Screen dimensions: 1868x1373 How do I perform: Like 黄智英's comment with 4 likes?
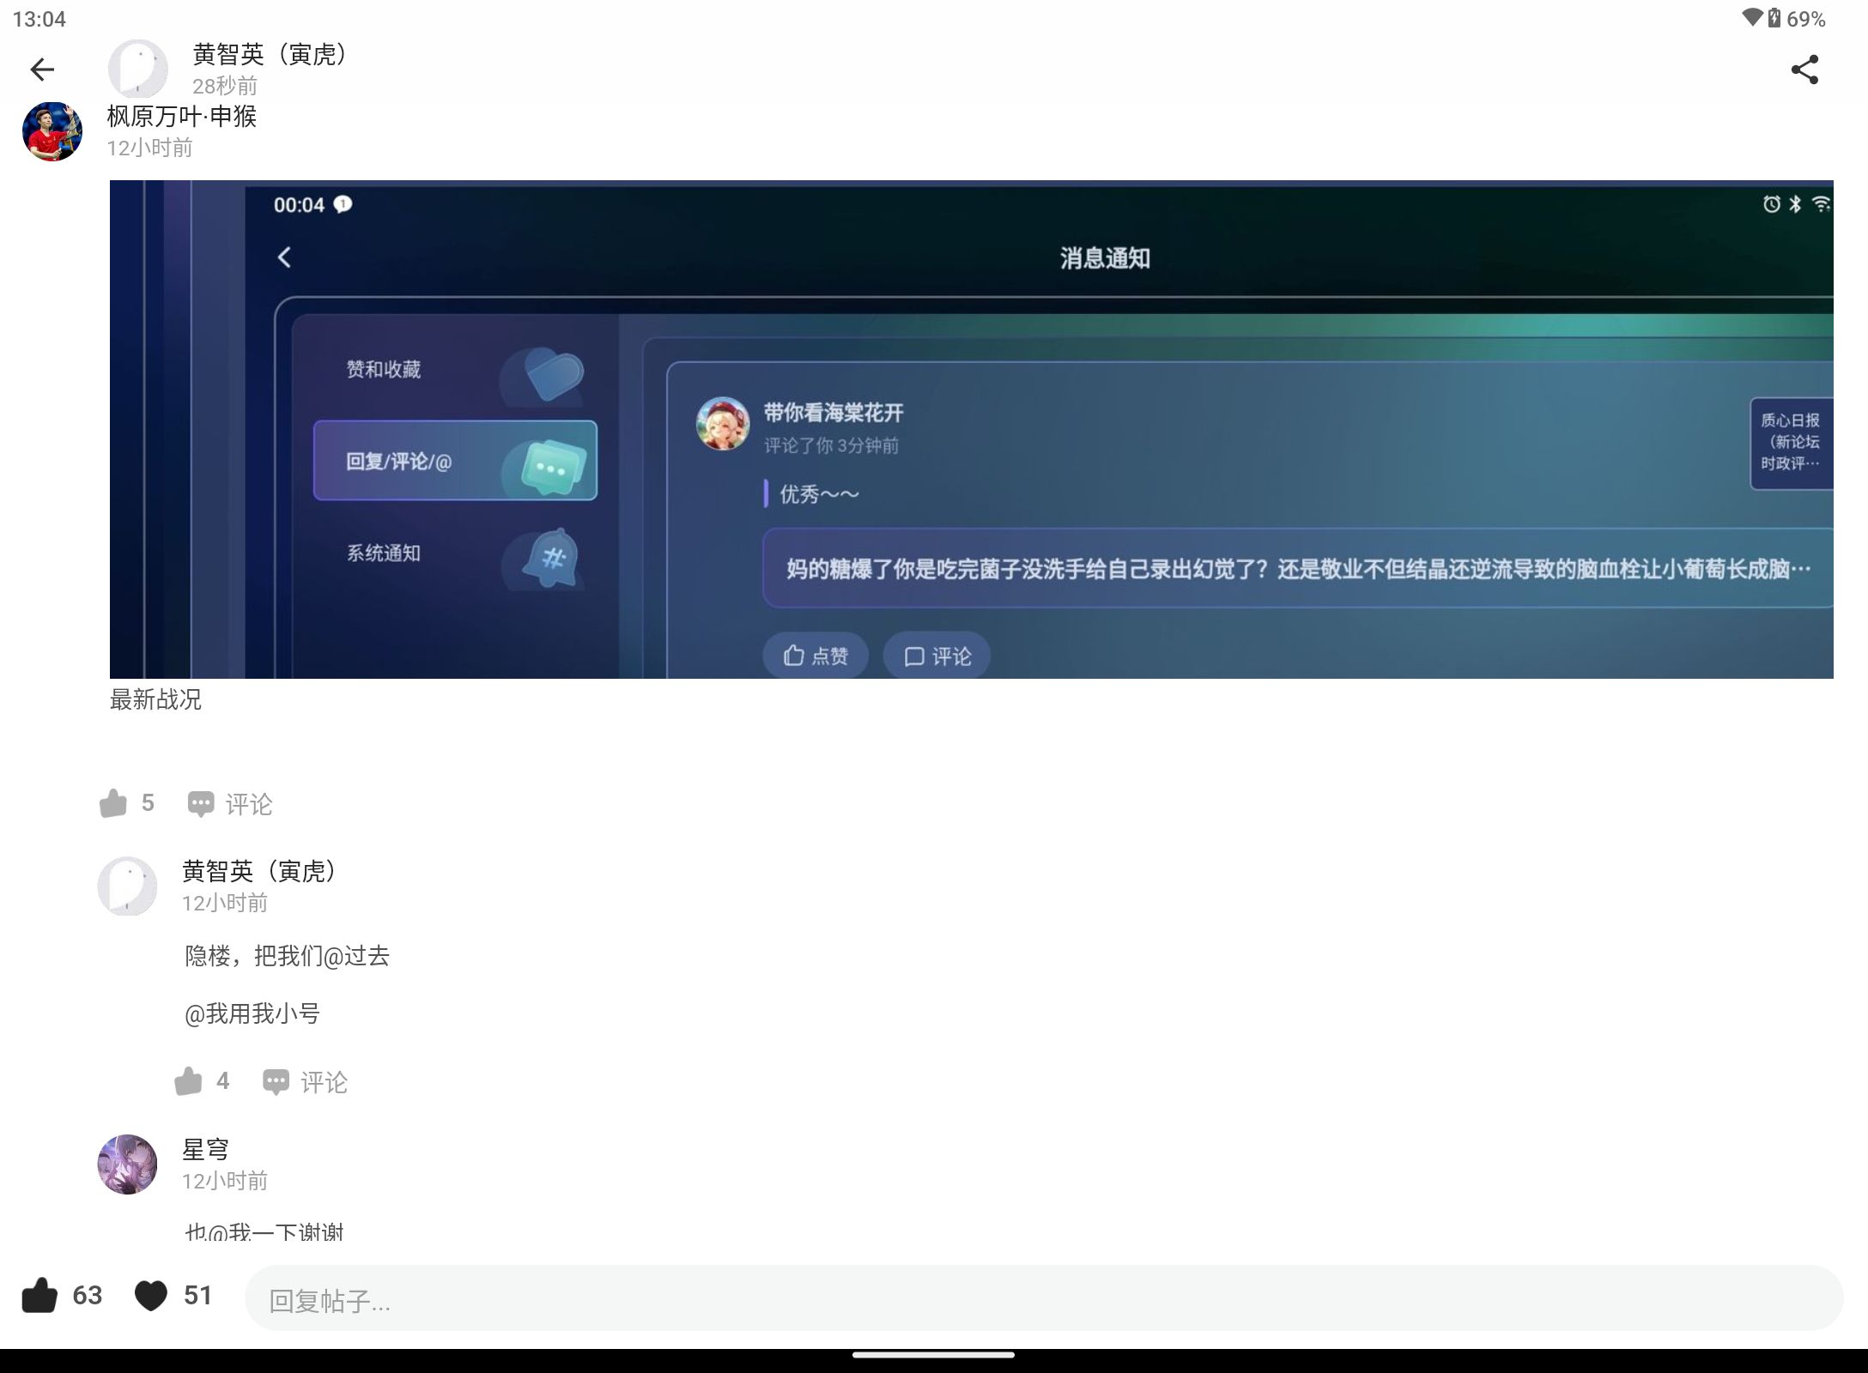[188, 1081]
